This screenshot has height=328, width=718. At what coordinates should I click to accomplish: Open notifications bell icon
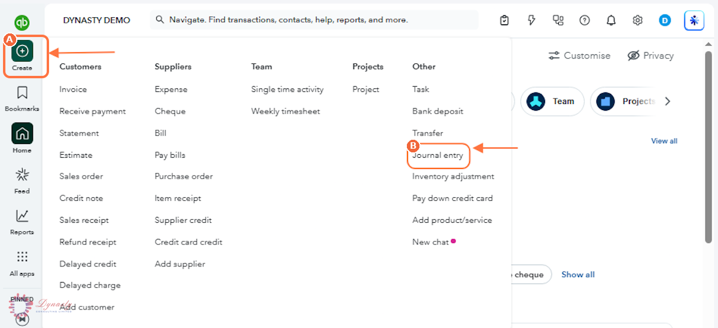(611, 20)
